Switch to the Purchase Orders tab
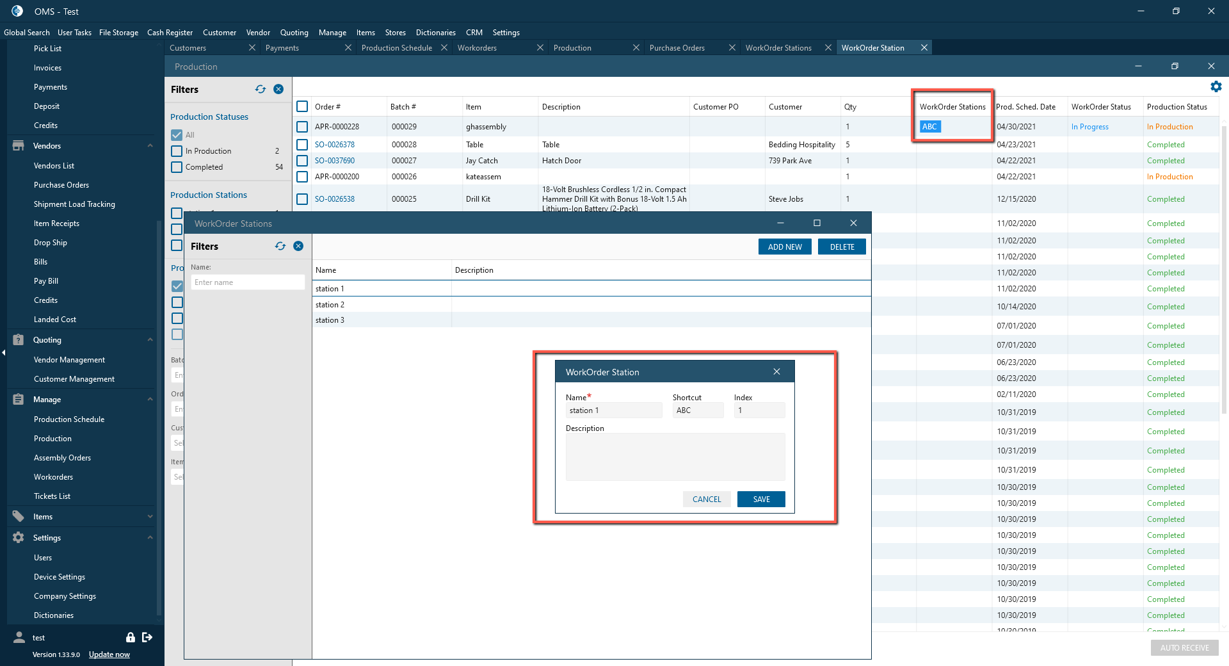Viewport: 1229px width, 666px height. coord(677,48)
